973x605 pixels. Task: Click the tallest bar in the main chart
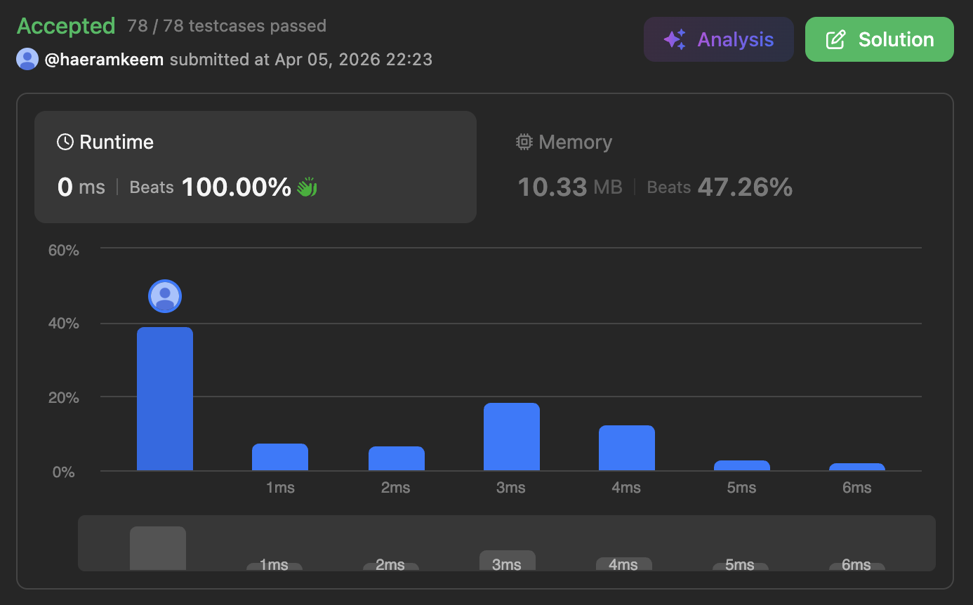[x=165, y=399]
